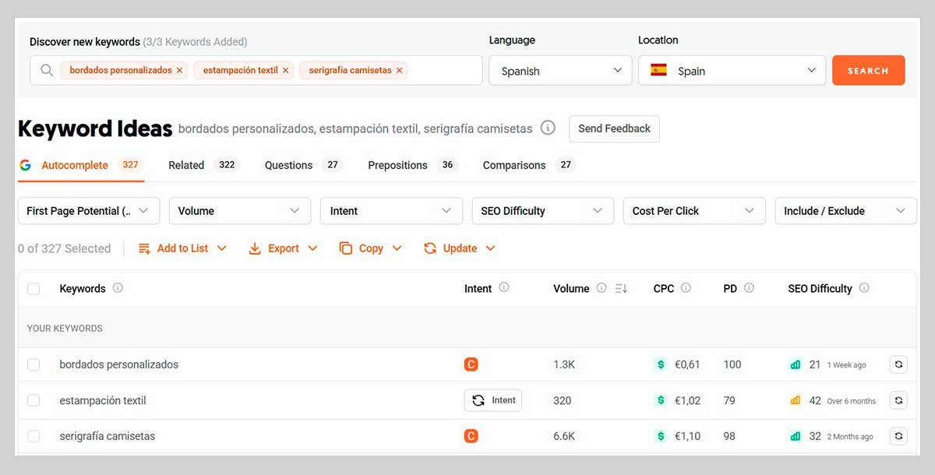Click the Send Feedback button
Screen dimensions: 935x475
tap(614, 128)
